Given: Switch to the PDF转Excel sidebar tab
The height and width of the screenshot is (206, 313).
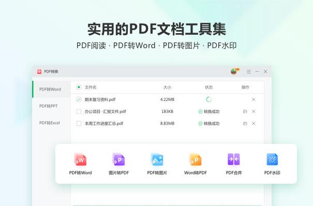Looking at the screenshot, I should (51, 123).
